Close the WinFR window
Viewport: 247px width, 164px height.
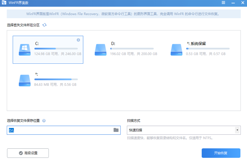coord(243,3)
